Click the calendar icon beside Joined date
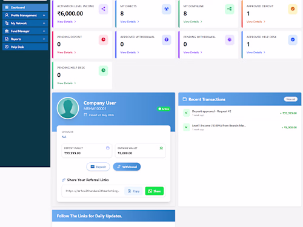This screenshot has height=227, width=303. (x=85, y=115)
